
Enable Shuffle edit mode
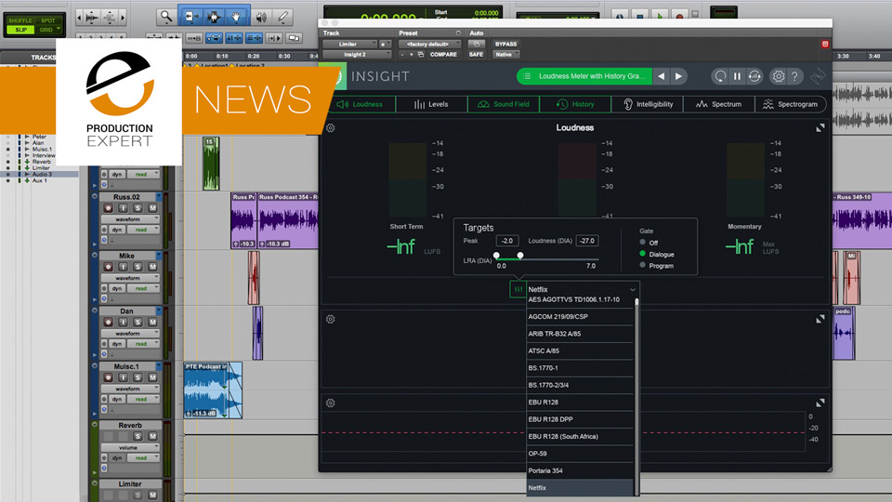click(x=20, y=20)
